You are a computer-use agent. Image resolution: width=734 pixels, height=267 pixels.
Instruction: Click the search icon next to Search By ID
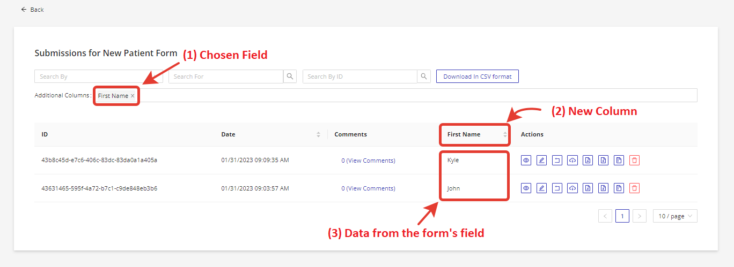tap(424, 77)
